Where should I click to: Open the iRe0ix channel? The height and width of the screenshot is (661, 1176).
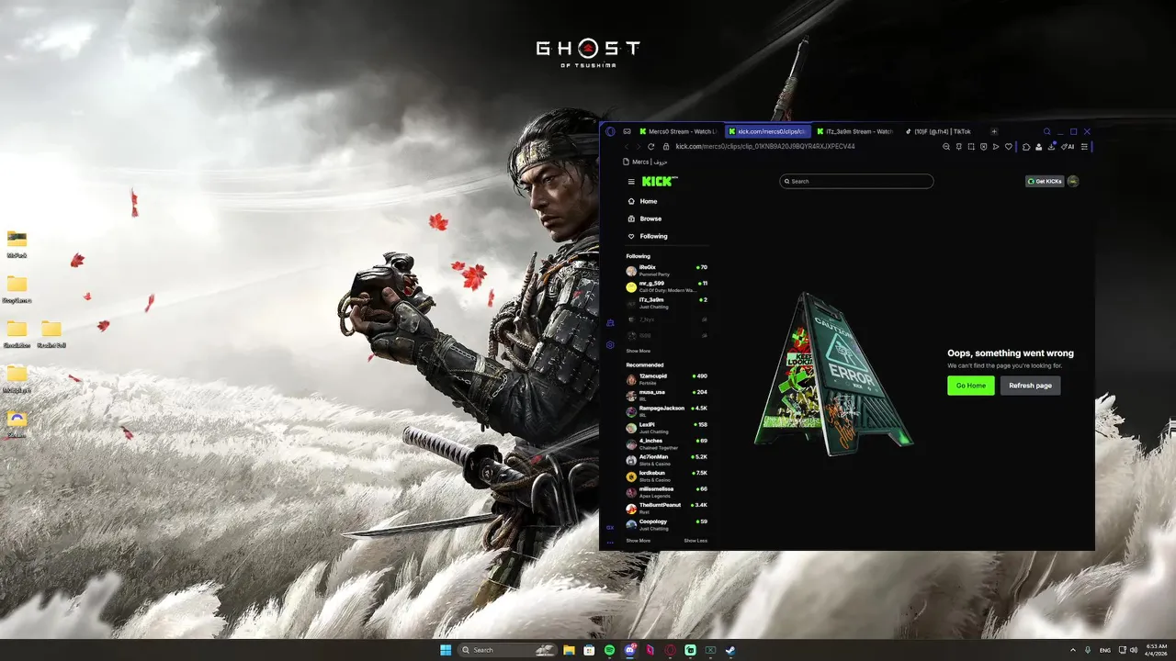pos(667,271)
